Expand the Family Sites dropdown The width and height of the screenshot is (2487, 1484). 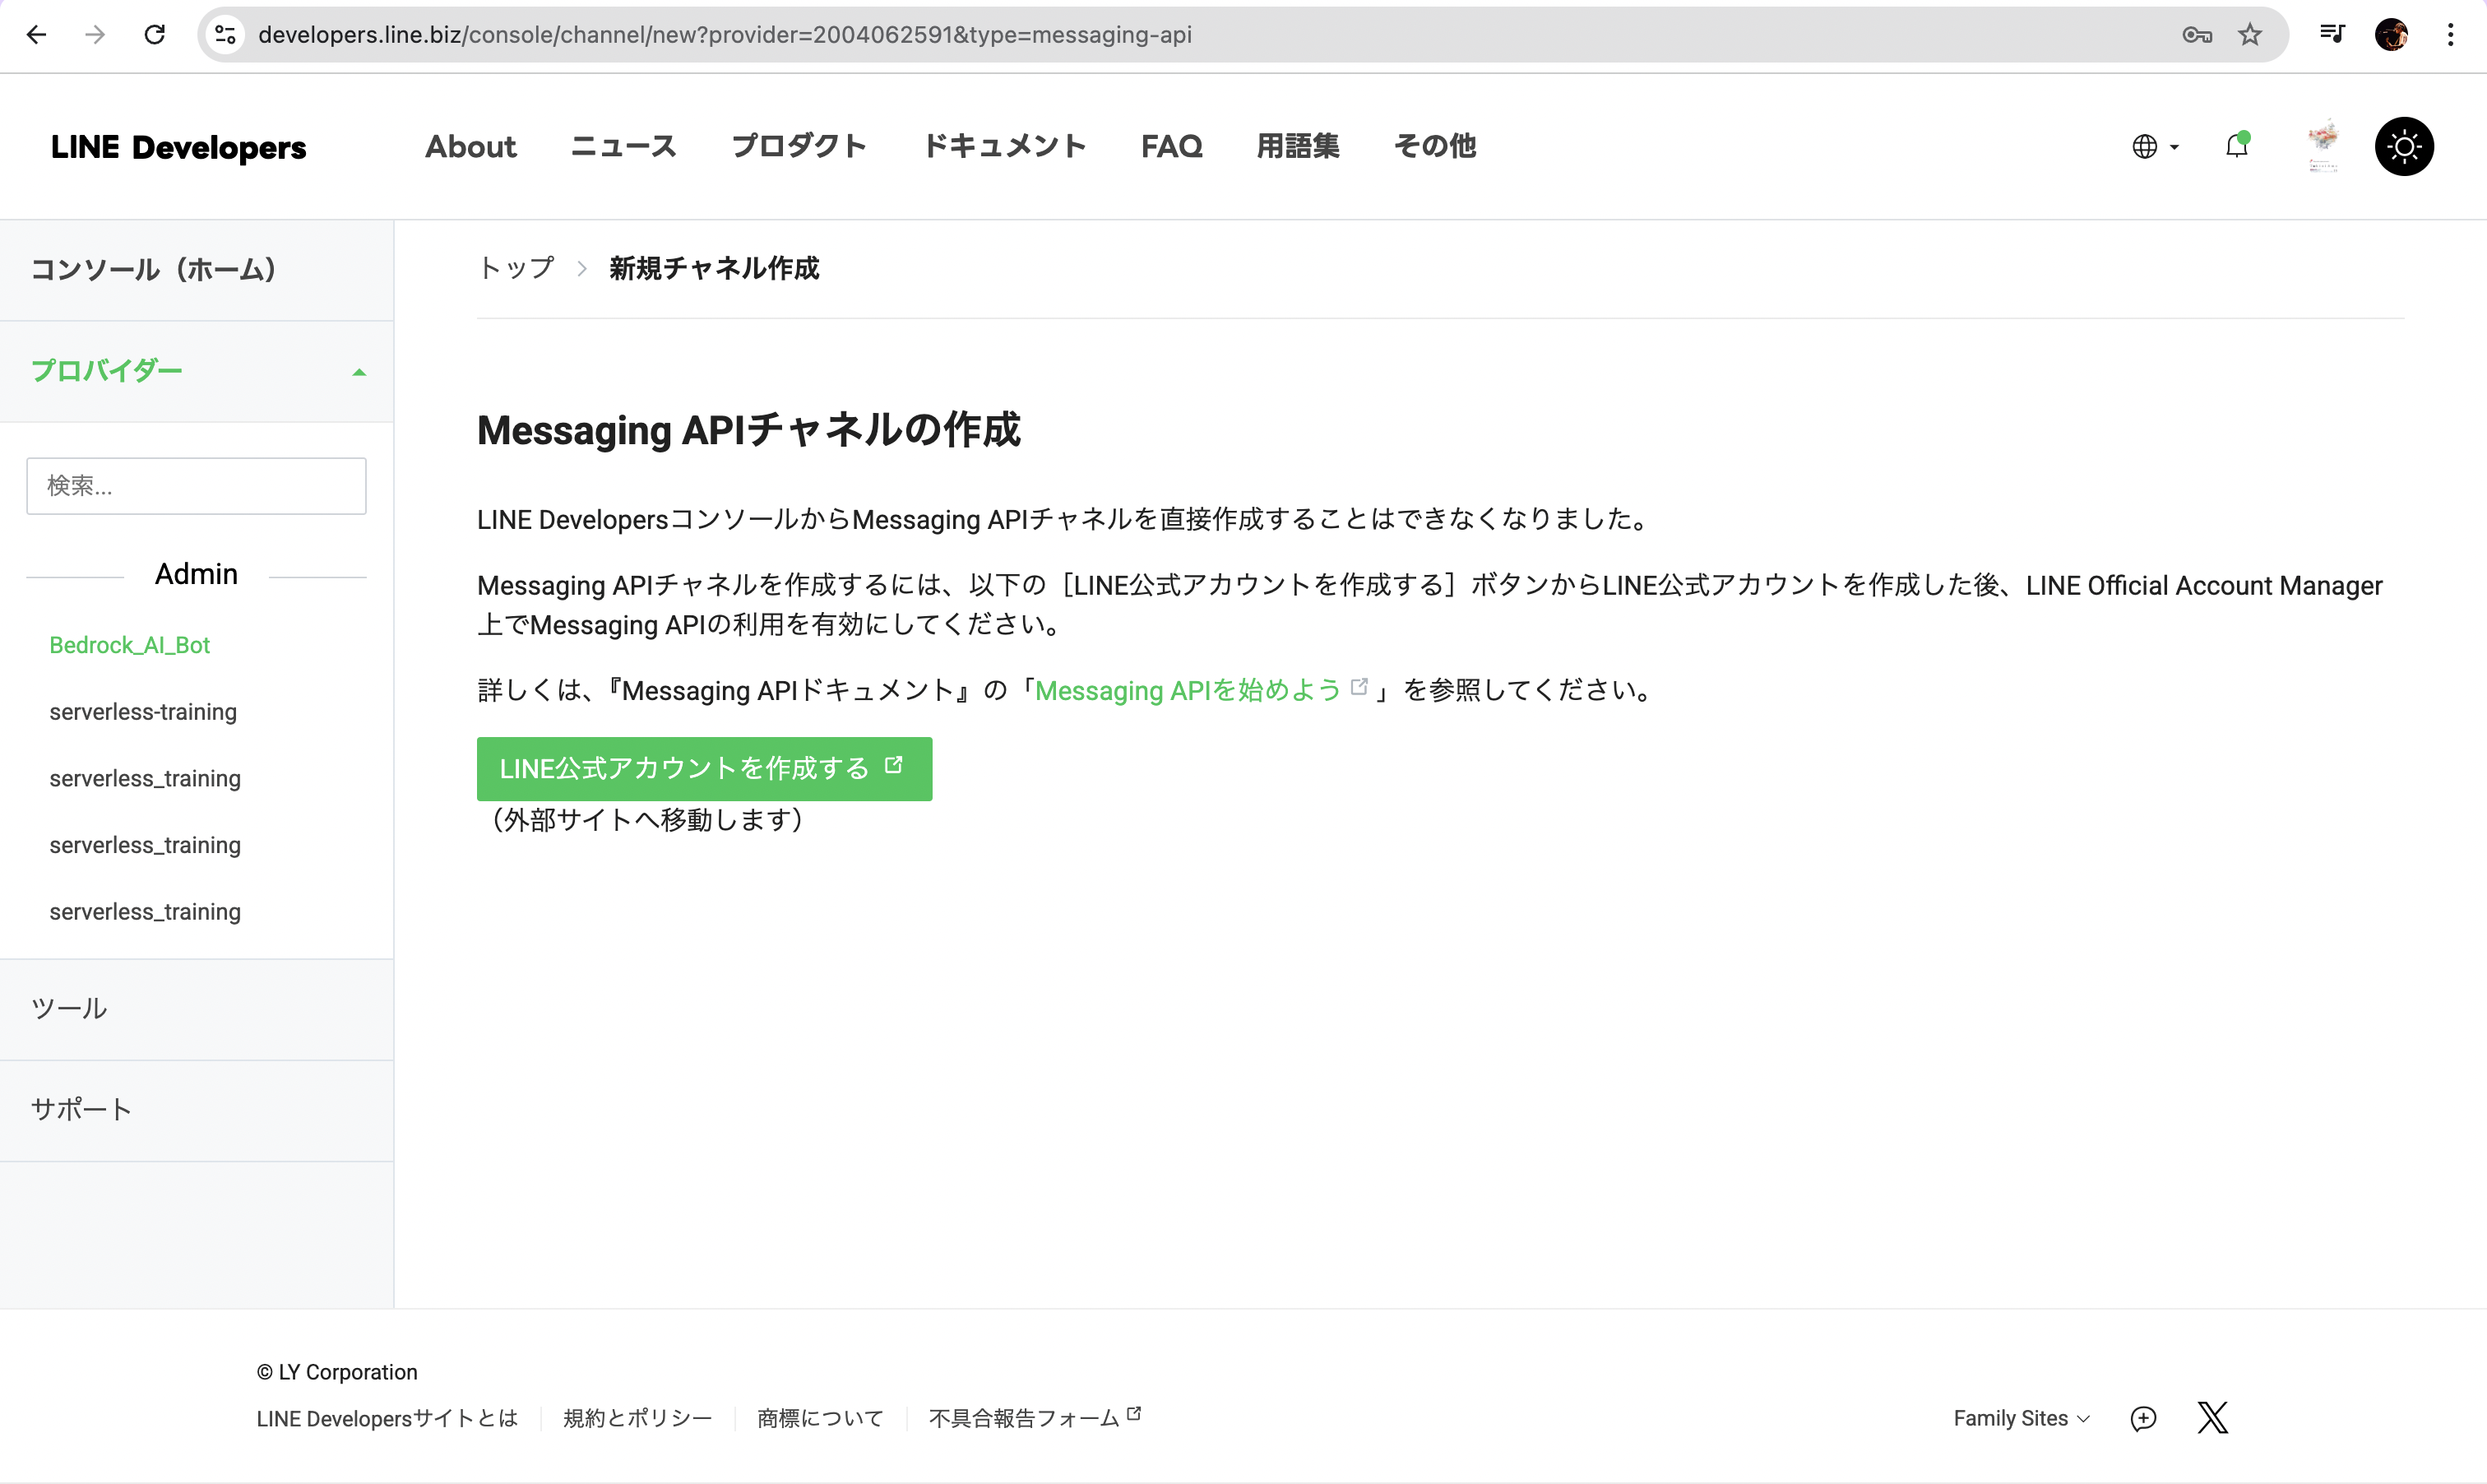point(2020,1418)
